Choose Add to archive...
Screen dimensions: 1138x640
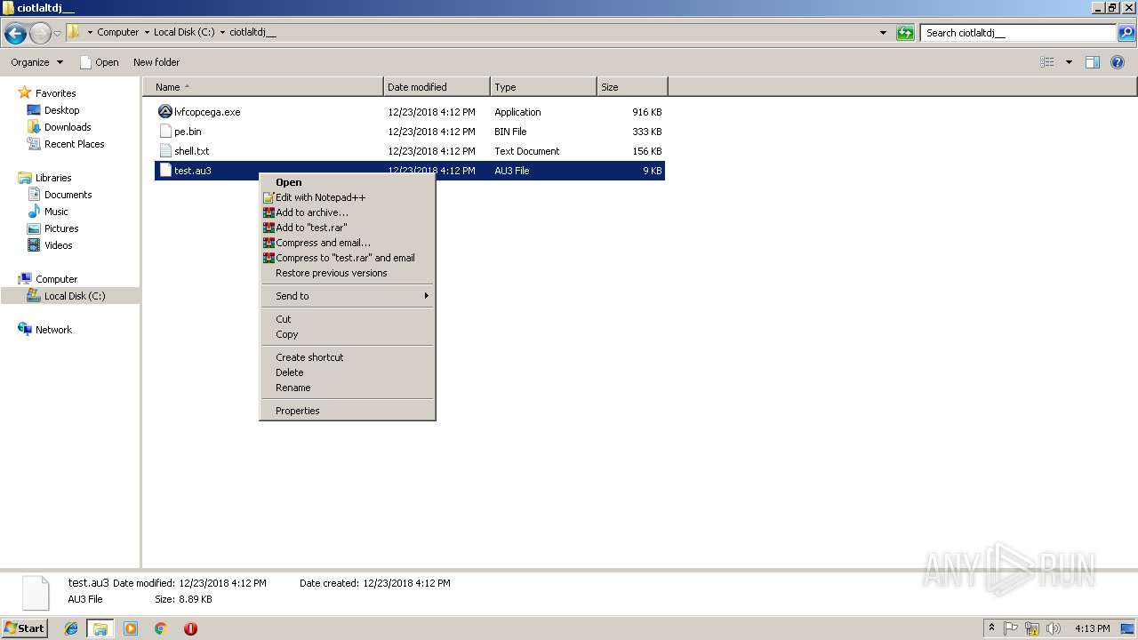pyautogui.click(x=348, y=212)
